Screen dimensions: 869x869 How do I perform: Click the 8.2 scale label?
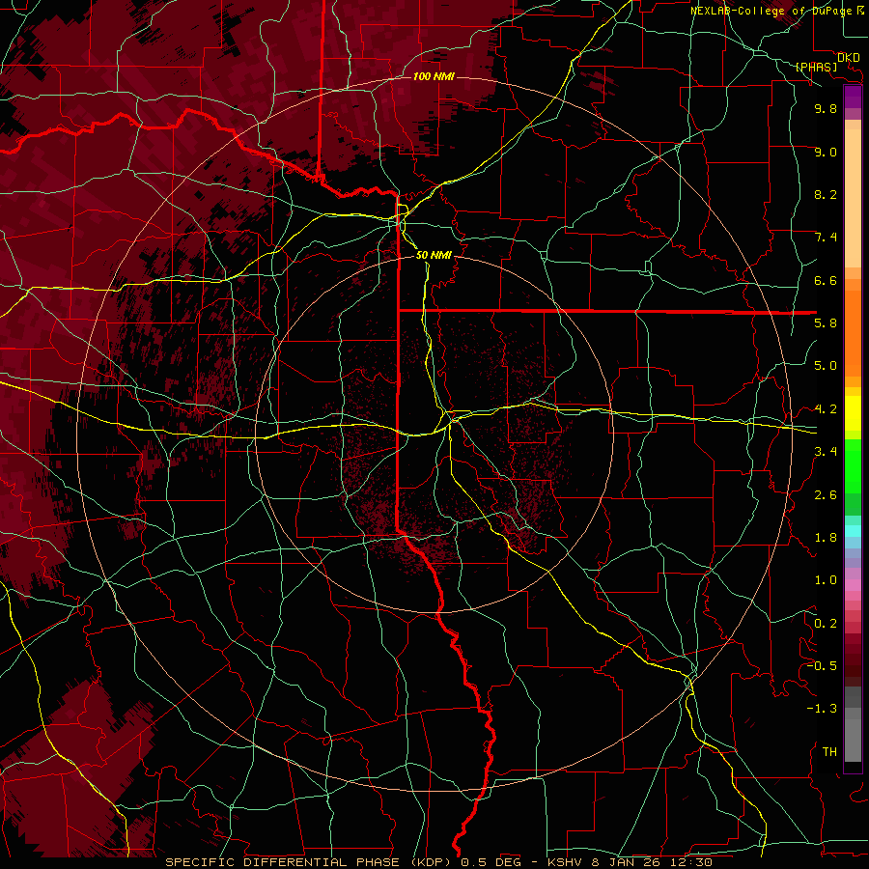(x=826, y=195)
